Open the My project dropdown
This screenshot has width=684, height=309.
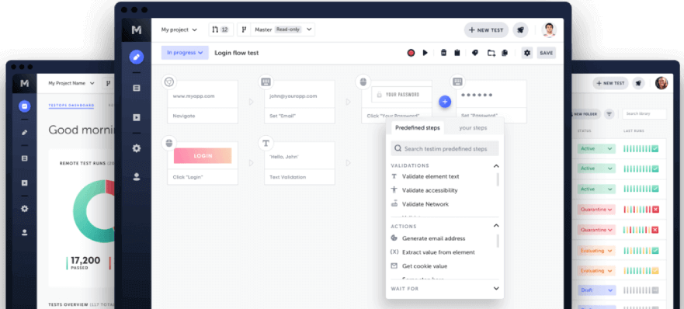[179, 30]
